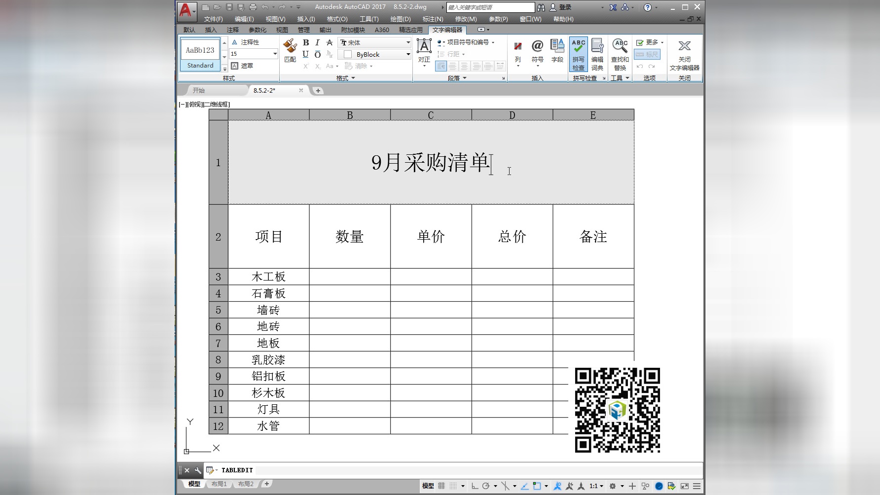
Task: Toggle the 注释性 annotative option
Action: pyautogui.click(x=245, y=42)
